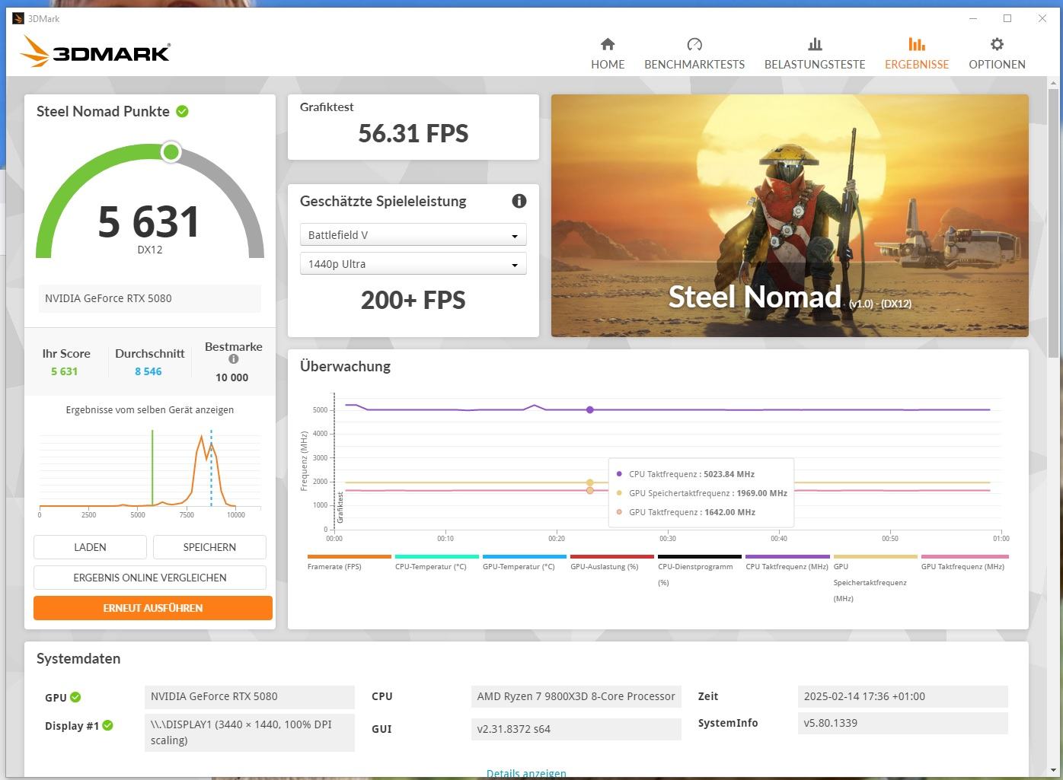This screenshot has width=1063, height=780.
Task: Click the Details anzeigen link
Action: click(x=526, y=773)
